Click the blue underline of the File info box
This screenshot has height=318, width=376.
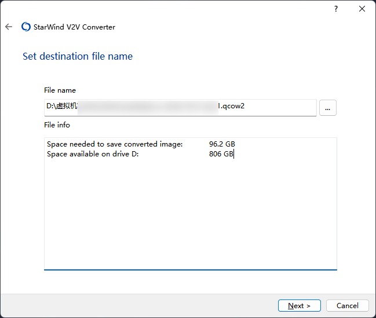pos(190,269)
